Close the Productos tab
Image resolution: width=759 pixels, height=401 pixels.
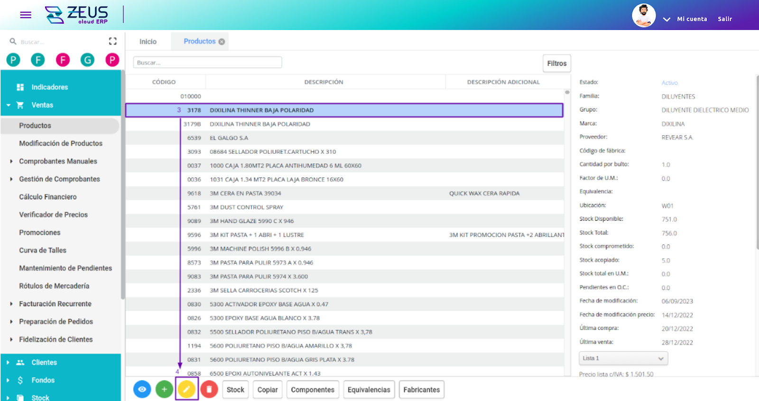coord(222,42)
